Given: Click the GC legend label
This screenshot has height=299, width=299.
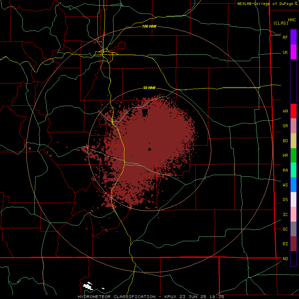Looking at the screenshot, I should point(285,229).
